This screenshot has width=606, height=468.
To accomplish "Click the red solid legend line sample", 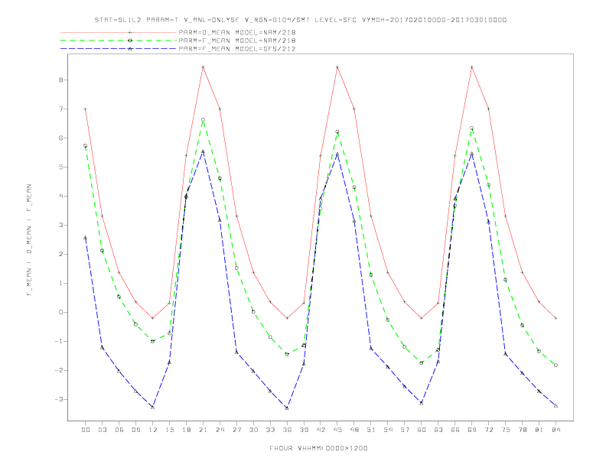I will click(x=119, y=32).
